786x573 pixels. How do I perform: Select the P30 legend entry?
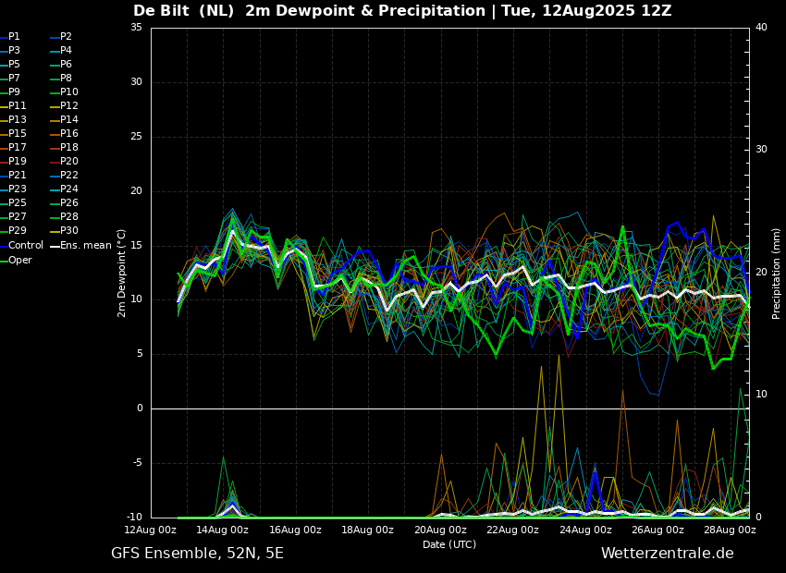(x=68, y=231)
